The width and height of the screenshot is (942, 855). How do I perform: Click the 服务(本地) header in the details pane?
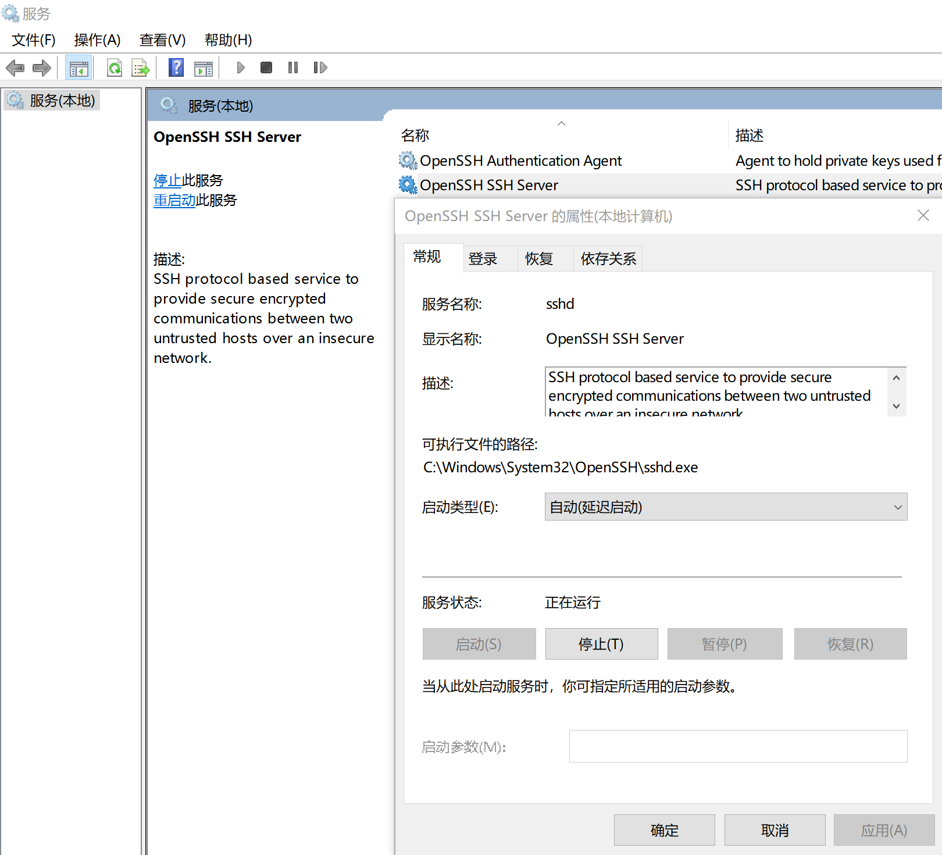click(x=220, y=106)
